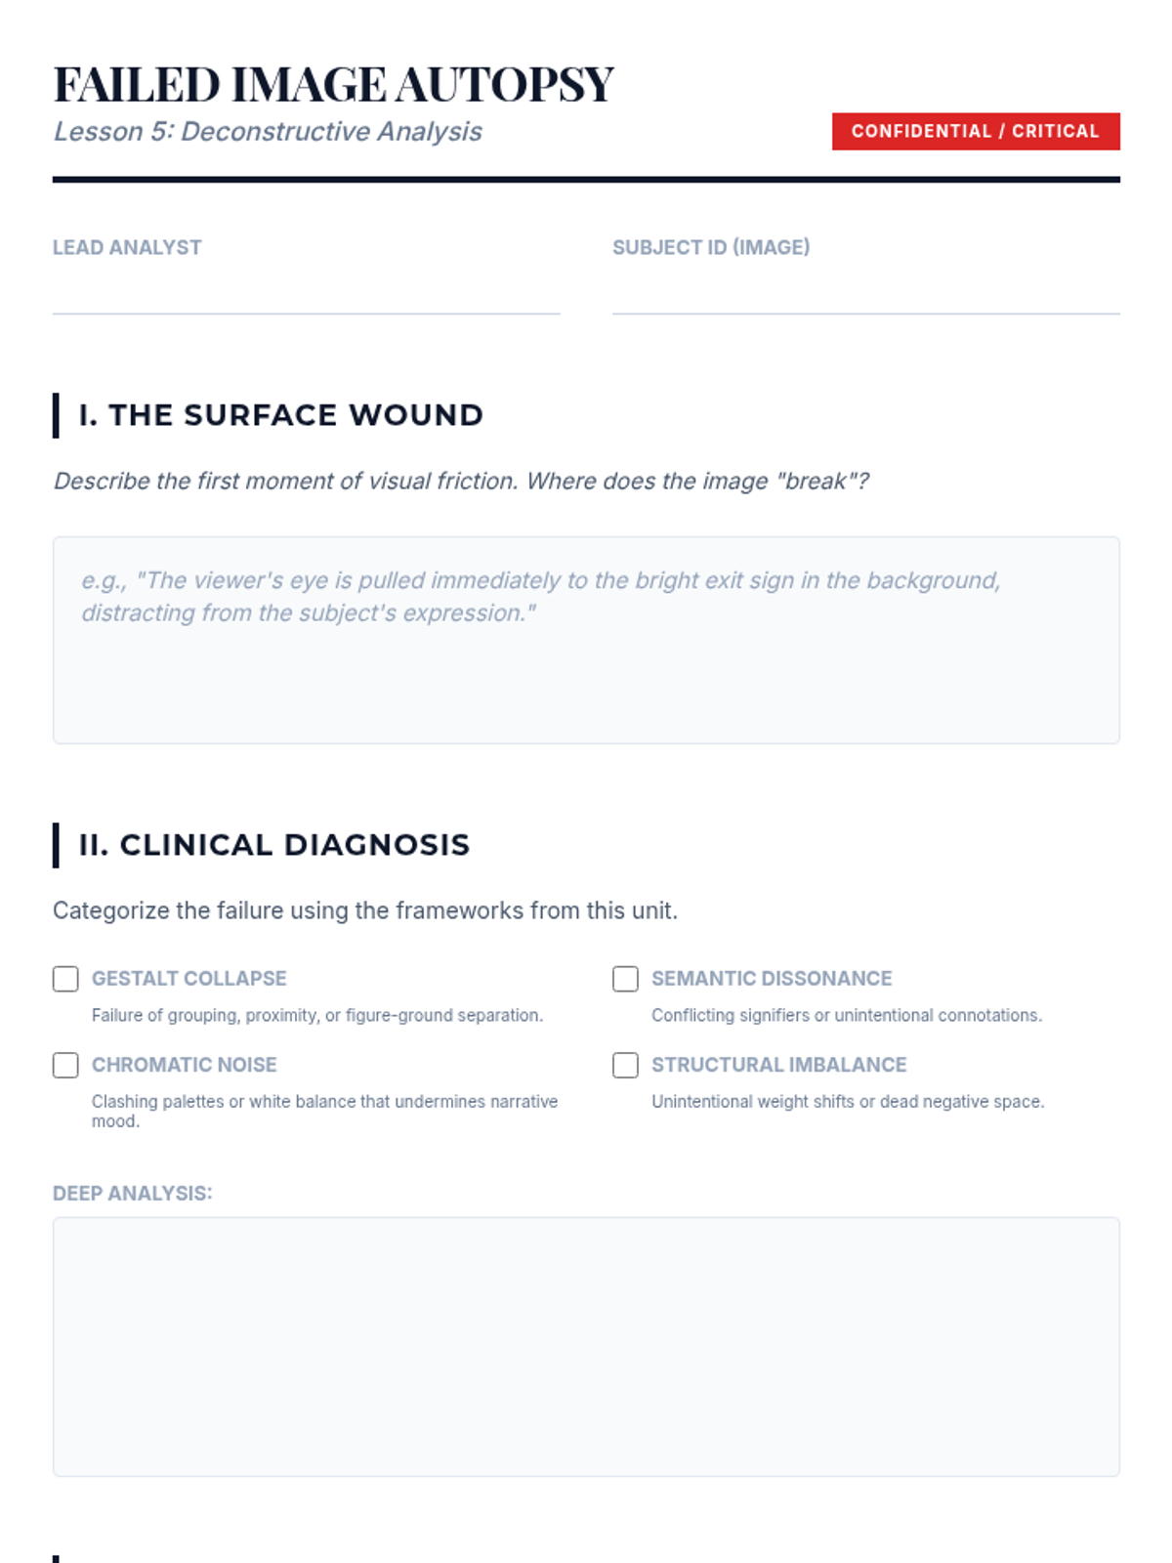Screen dimensions: 1172x1563
Task: Click the Subject ID (Image) input field
Action: pyautogui.click(x=865, y=293)
